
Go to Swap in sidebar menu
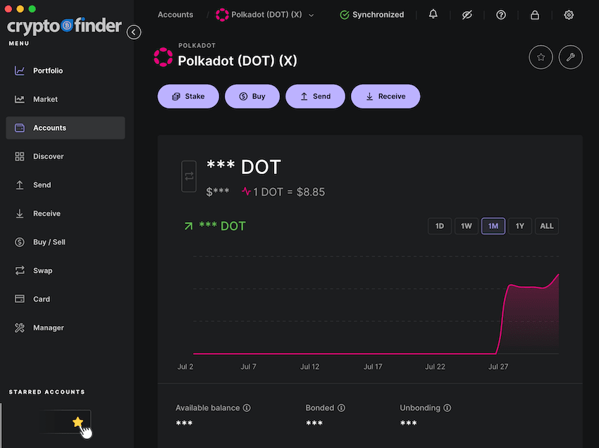(x=42, y=271)
